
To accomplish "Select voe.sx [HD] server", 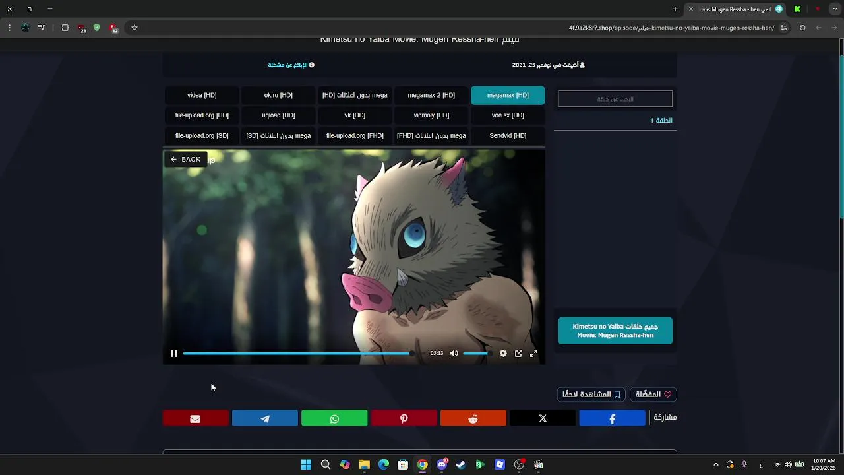I will (x=508, y=115).
